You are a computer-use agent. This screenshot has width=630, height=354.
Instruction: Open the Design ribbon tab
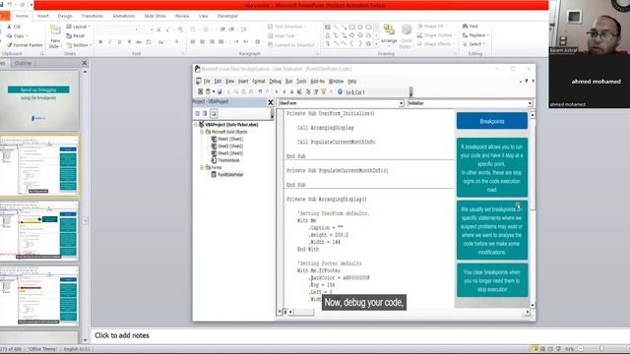click(65, 16)
